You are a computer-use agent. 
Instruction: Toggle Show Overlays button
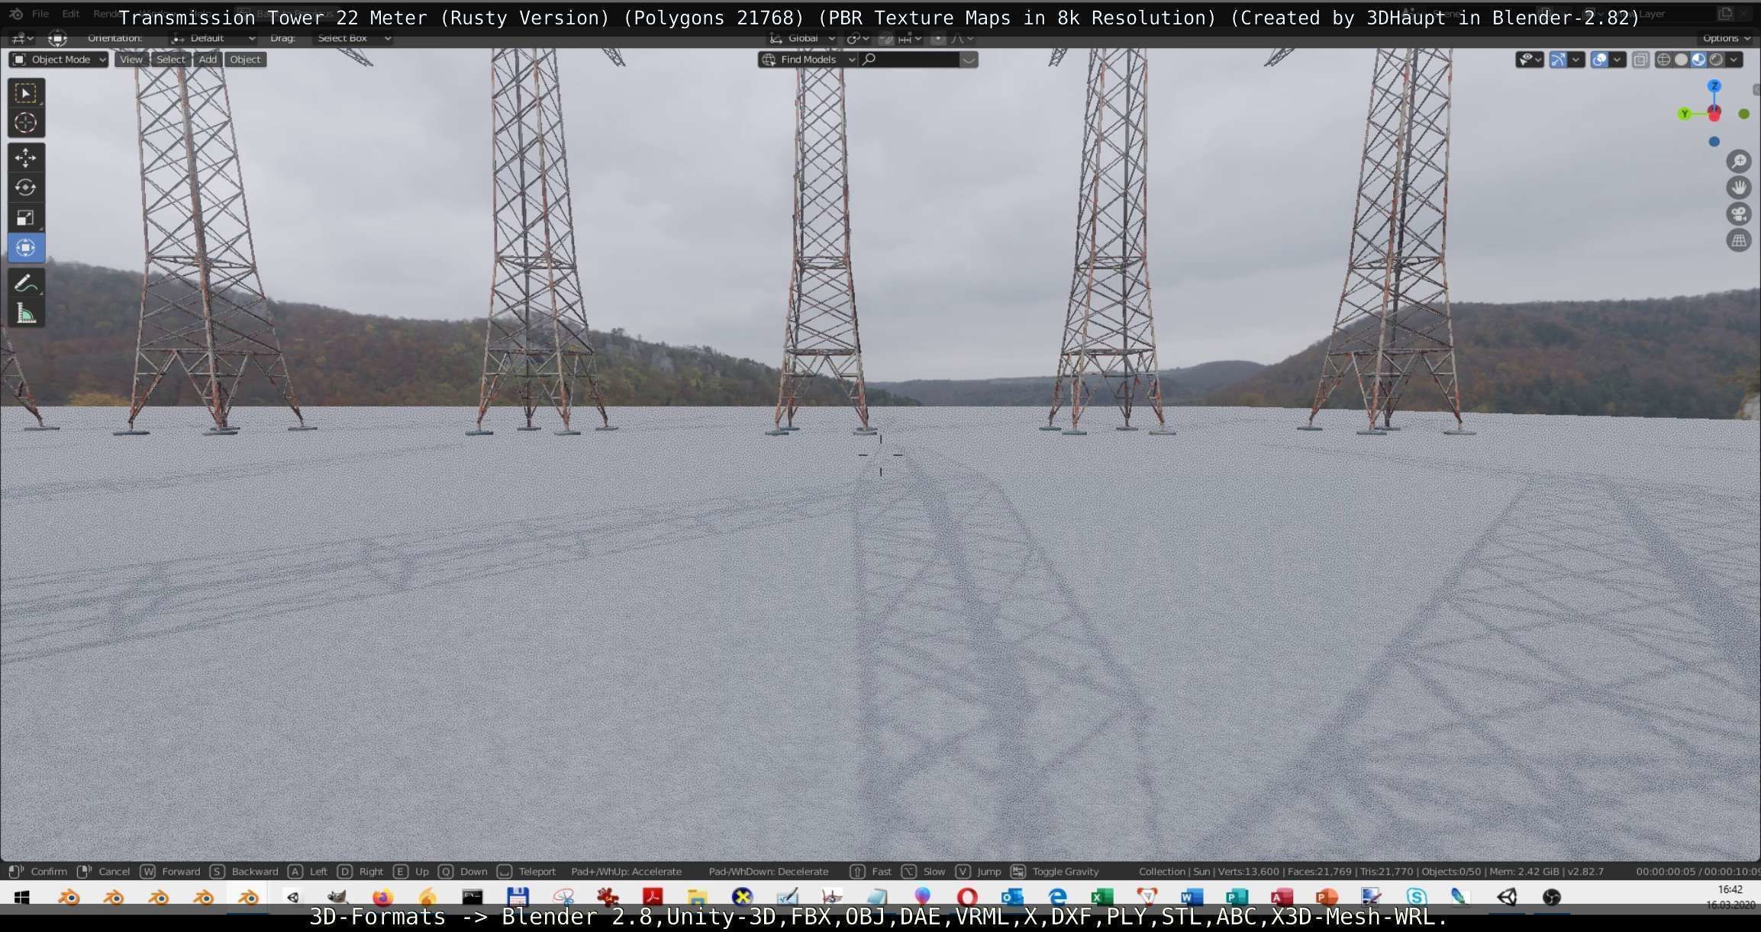click(x=1599, y=59)
